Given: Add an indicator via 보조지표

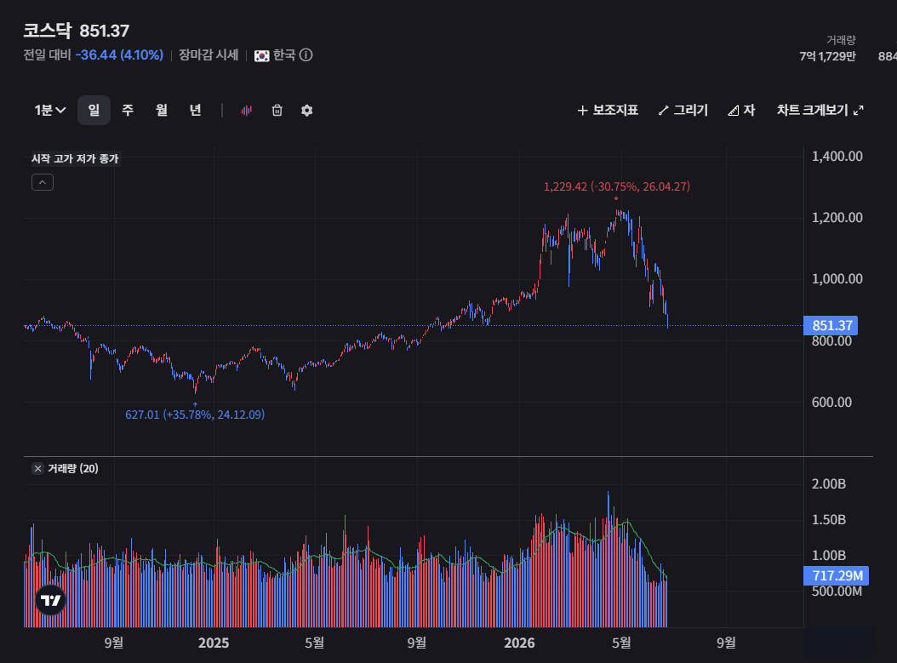Looking at the screenshot, I should [608, 110].
